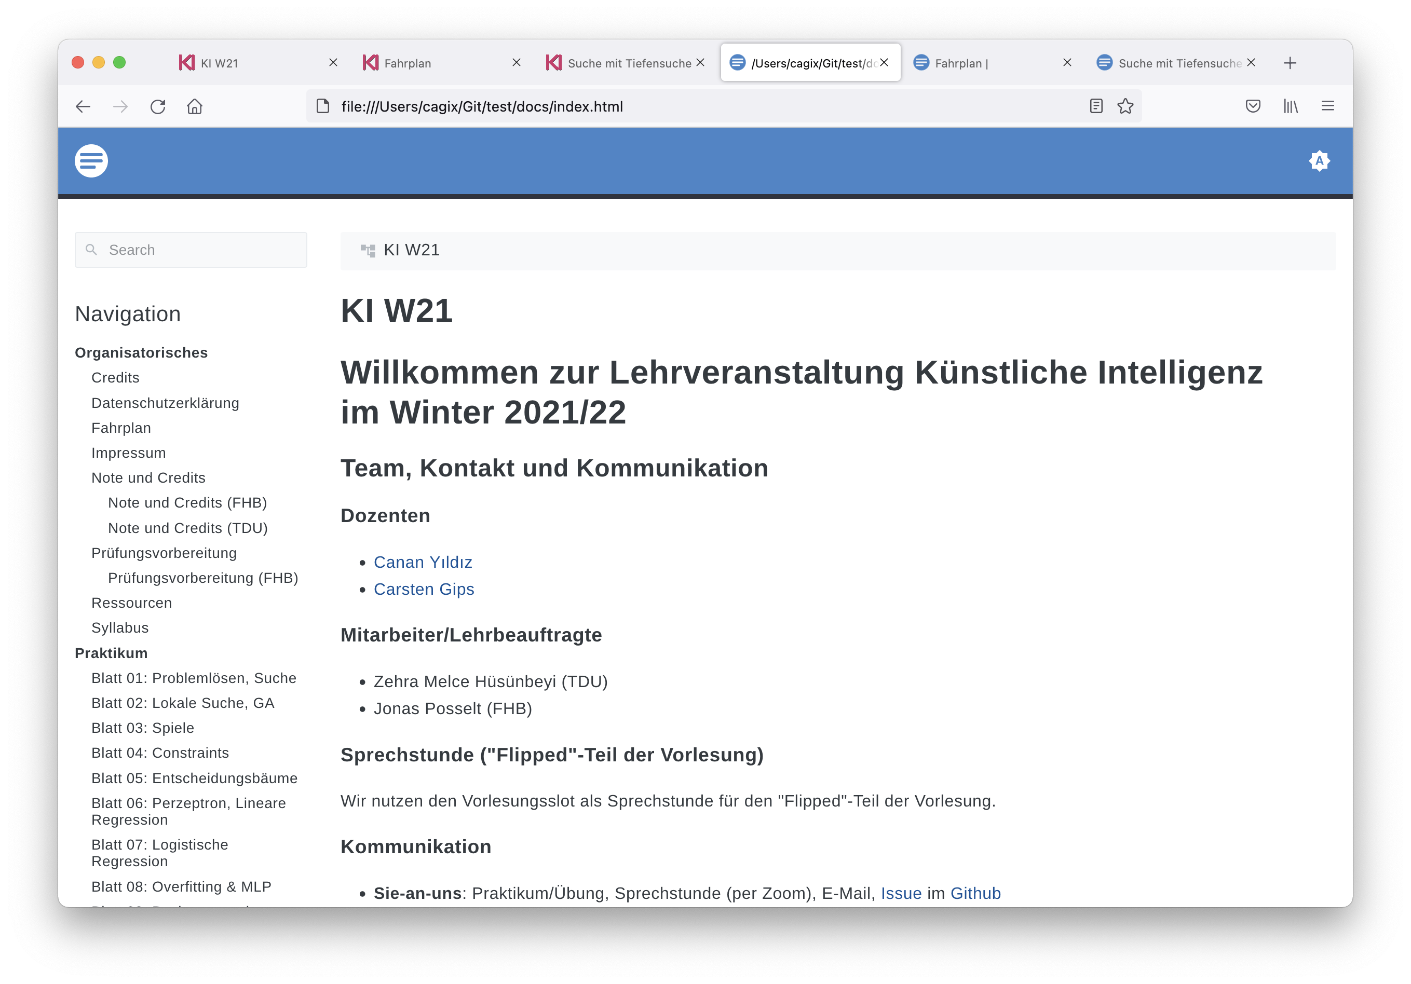Screen dimensions: 1411x984
Task: Reload the current page
Action: [157, 106]
